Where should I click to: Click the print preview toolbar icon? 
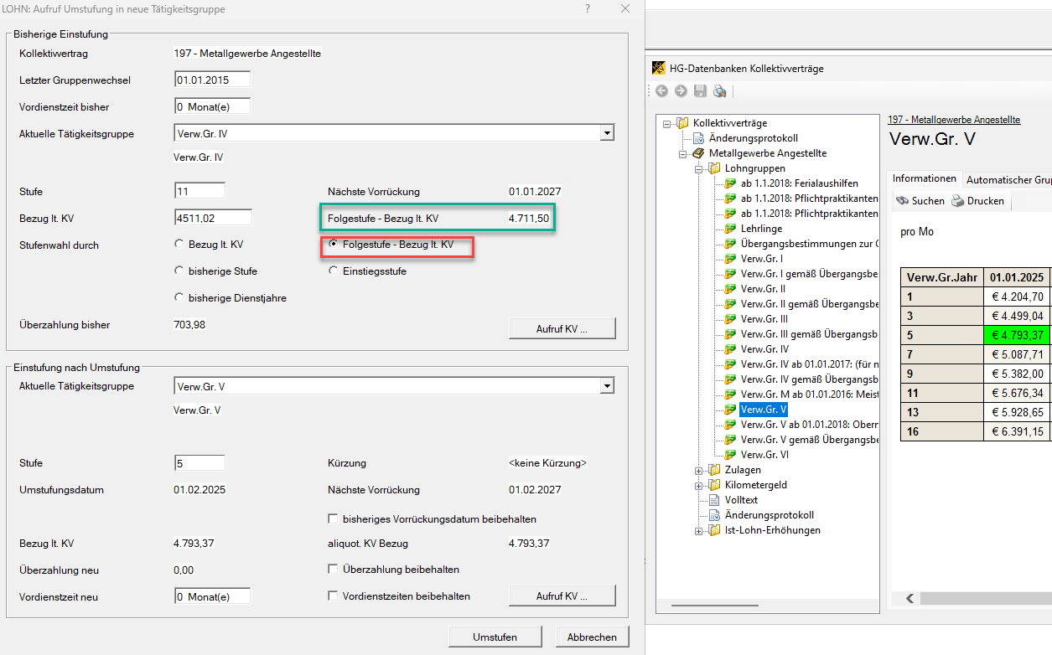point(719,91)
